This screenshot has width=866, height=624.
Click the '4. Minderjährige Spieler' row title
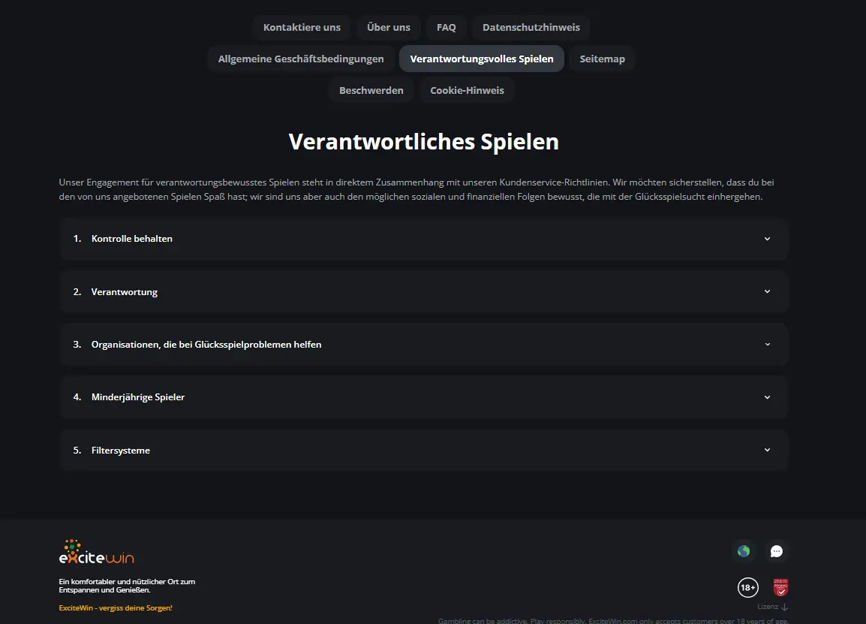tap(128, 397)
